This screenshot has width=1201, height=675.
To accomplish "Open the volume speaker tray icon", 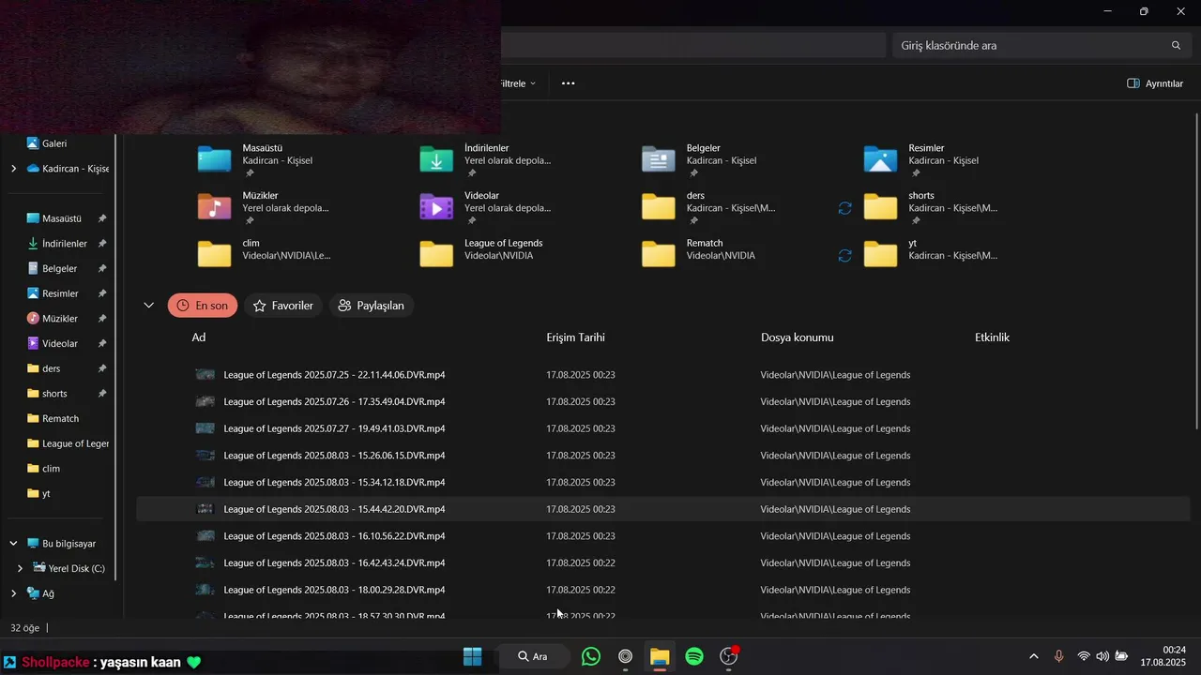I will pos(1102,656).
